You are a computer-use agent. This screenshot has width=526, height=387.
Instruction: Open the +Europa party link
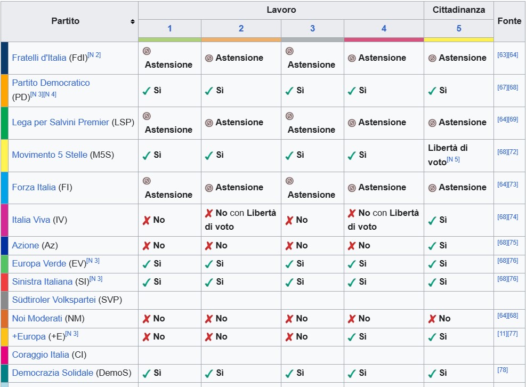(29, 336)
